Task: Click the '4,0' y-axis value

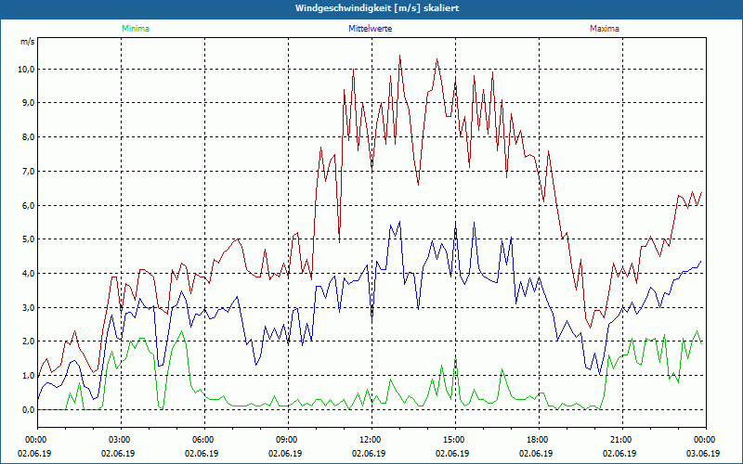Action: (29, 274)
